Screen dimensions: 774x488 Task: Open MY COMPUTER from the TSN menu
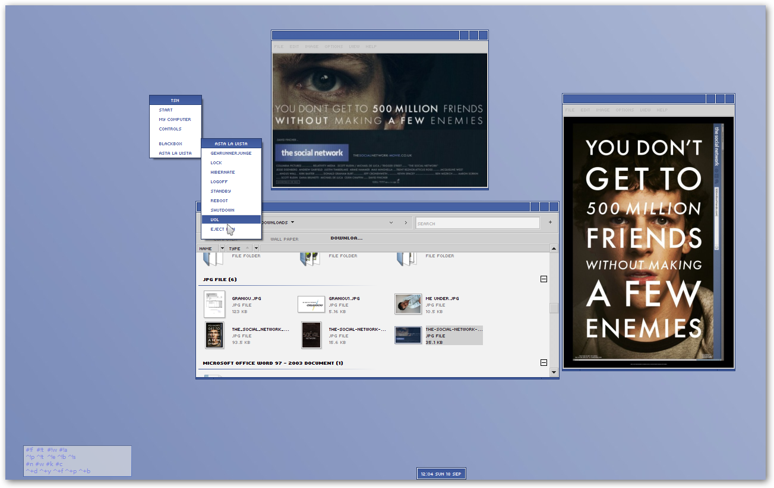pyautogui.click(x=175, y=119)
